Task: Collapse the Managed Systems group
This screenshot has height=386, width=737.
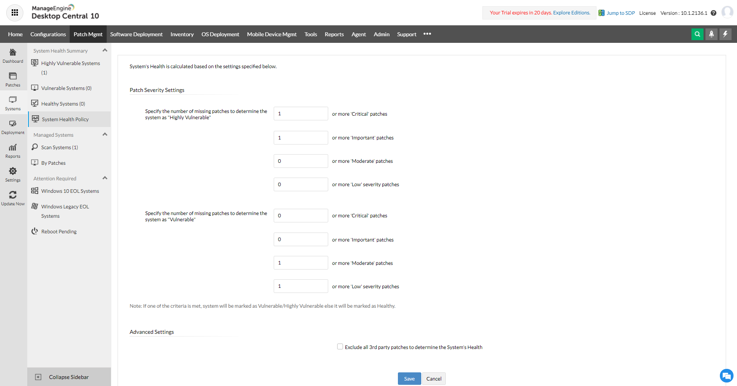Action: pos(104,134)
